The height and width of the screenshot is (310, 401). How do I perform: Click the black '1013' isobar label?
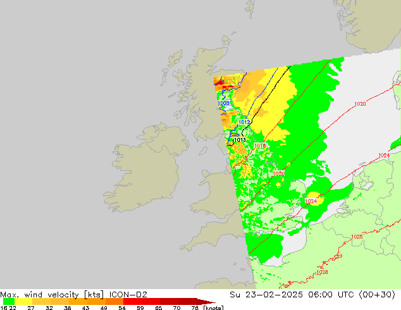pyautogui.click(x=240, y=140)
